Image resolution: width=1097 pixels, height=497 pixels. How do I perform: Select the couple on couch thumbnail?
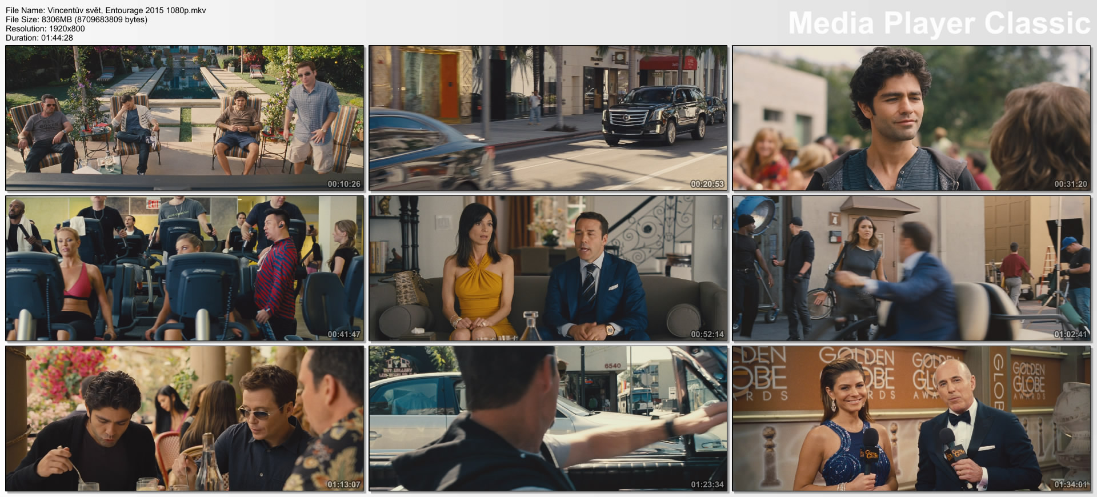548,268
